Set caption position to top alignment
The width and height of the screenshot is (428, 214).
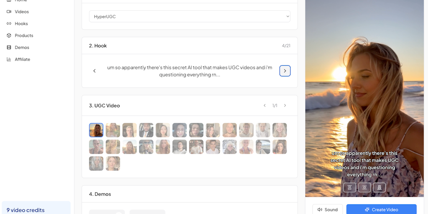click(x=349, y=188)
